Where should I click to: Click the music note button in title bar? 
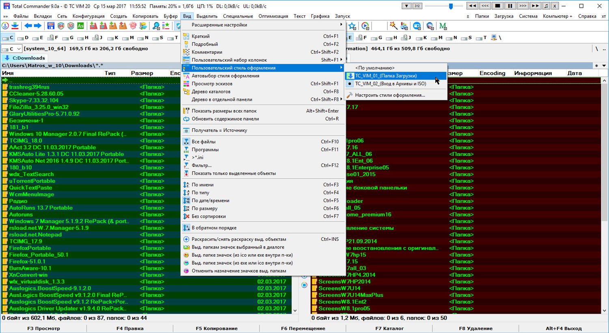click(546, 6)
